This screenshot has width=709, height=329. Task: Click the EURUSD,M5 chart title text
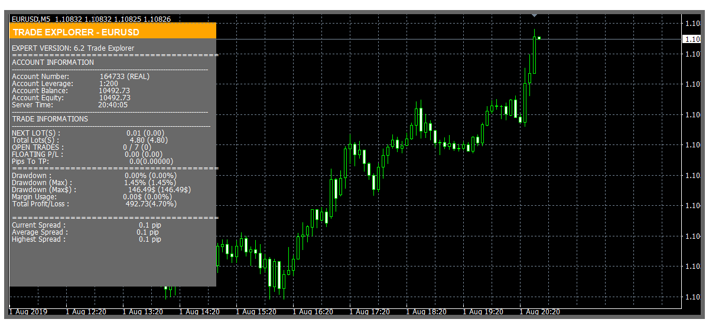31,19
